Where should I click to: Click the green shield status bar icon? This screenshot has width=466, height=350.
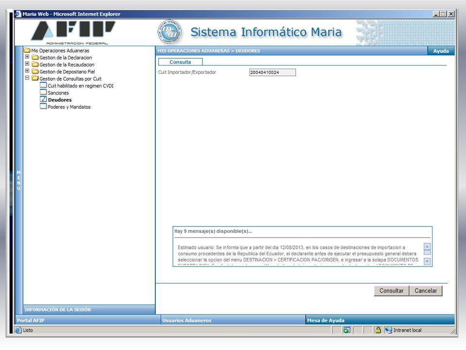347,330
